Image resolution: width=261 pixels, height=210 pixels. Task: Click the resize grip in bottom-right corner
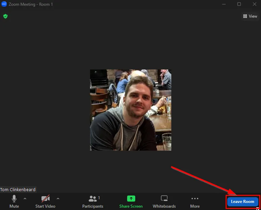pyautogui.click(x=258, y=209)
